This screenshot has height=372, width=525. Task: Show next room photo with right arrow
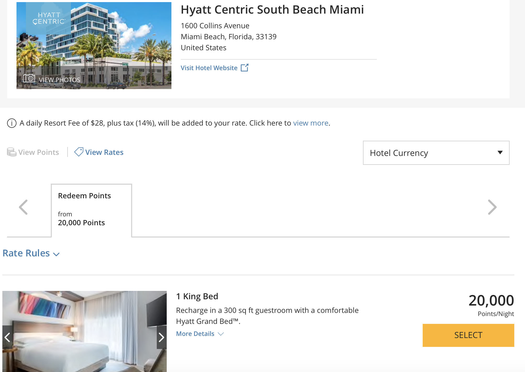pyautogui.click(x=161, y=337)
